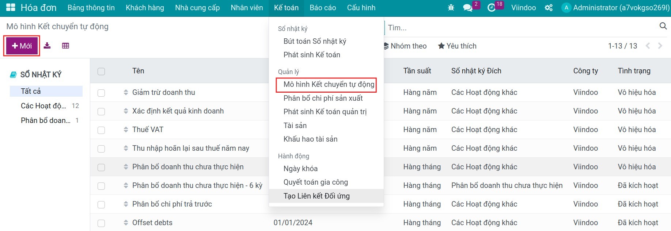Image resolution: width=671 pixels, height=231 pixels.
Task: Select Tạo Liên kết Đối ứng item
Action: coord(326,196)
